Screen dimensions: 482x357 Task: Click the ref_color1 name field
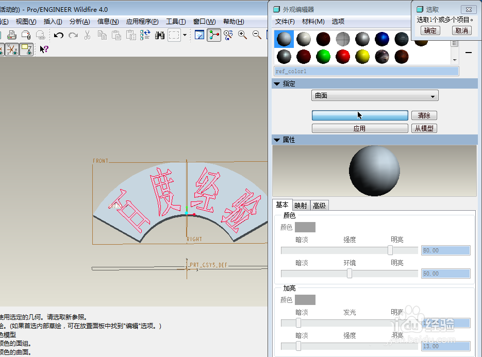[366, 71]
